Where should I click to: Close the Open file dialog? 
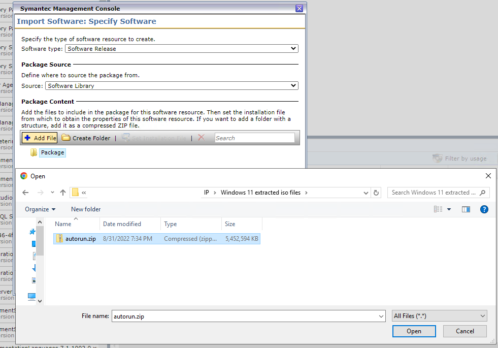(488, 176)
